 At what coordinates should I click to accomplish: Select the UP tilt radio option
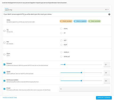61,33
